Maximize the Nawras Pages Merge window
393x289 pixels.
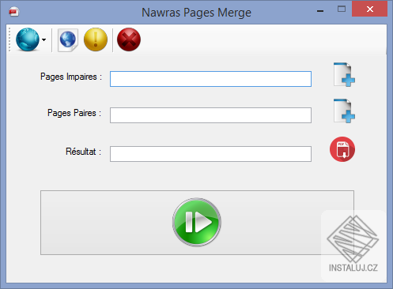[x=342, y=9]
